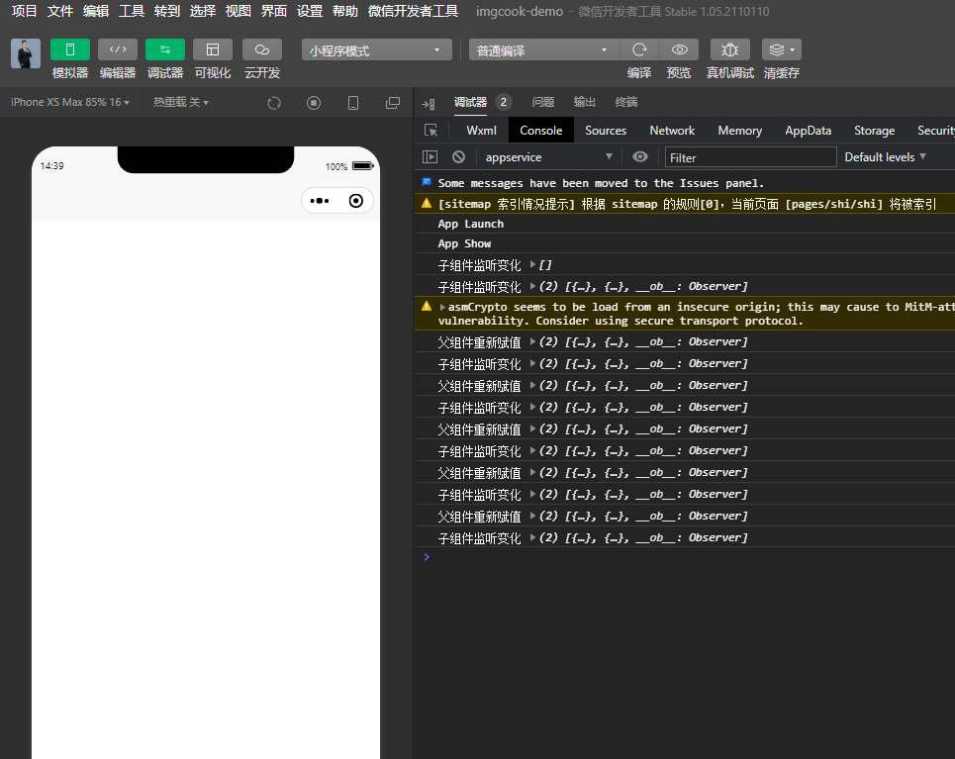The width and height of the screenshot is (955, 759).
Task: Click the cloud development button
Action: click(262, 49)
